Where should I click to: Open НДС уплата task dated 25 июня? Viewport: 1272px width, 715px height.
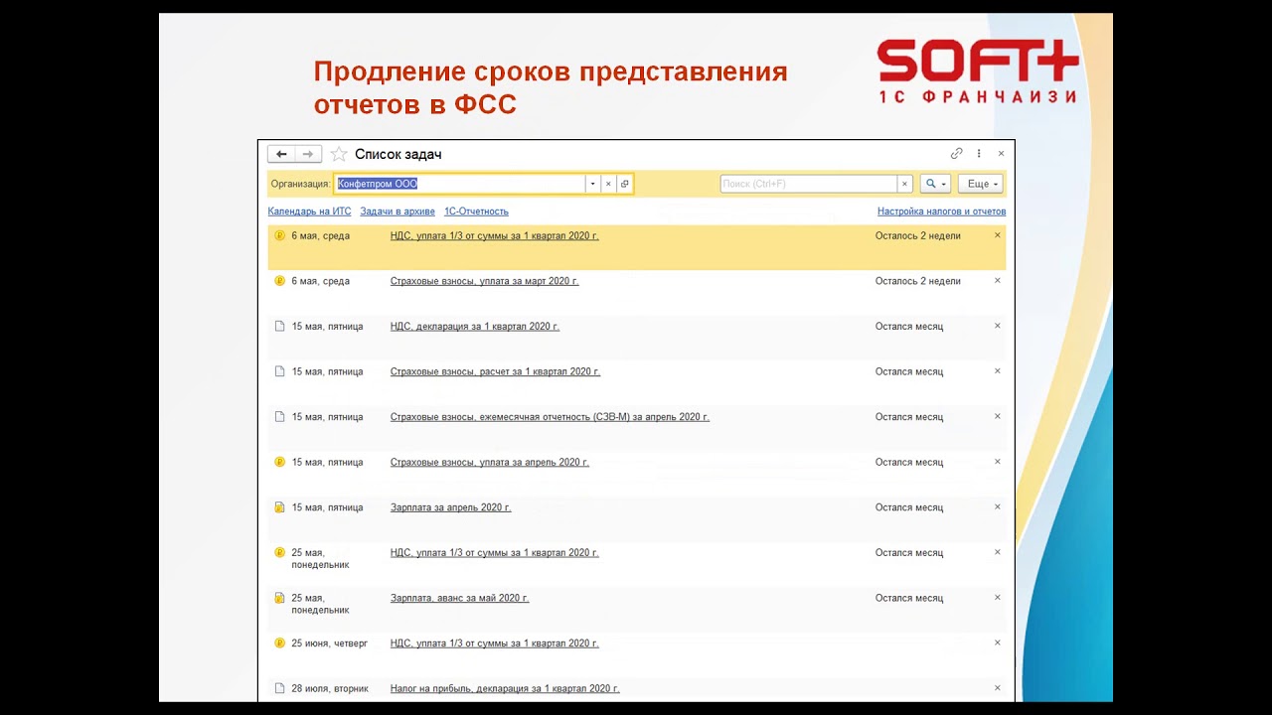coord(494,643)
